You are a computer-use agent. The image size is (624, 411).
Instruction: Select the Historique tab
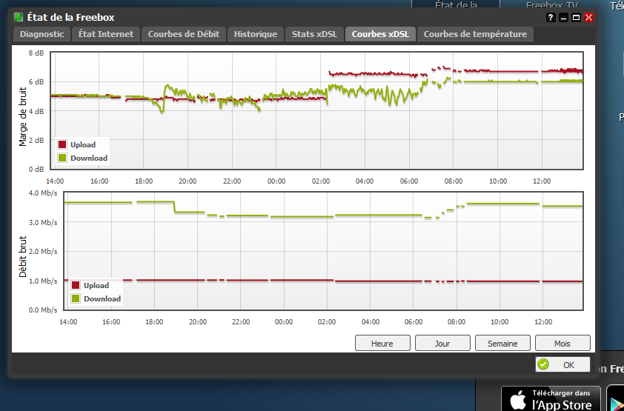(256, 34)
